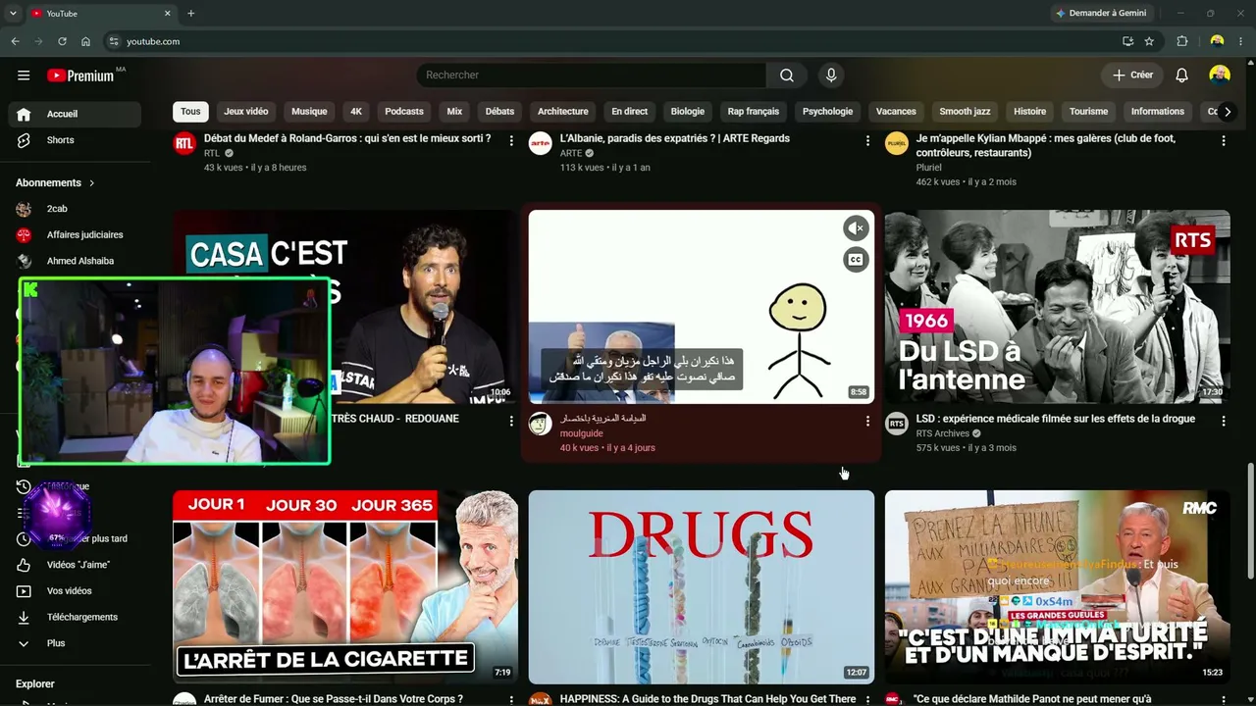Filter by the Architecture chip
1256x706 pixels.
coord(563,112)
